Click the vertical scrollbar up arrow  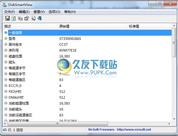click(x=174, y=26)
